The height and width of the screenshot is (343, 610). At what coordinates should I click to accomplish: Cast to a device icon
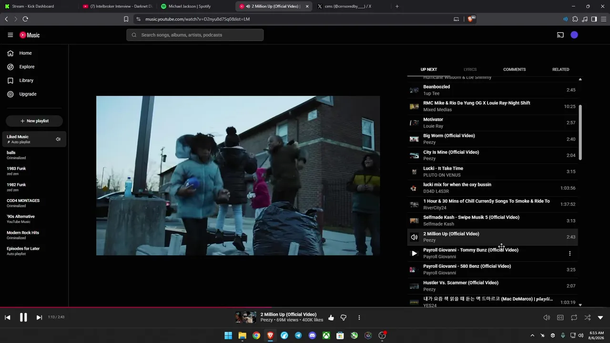click(560, 35)
